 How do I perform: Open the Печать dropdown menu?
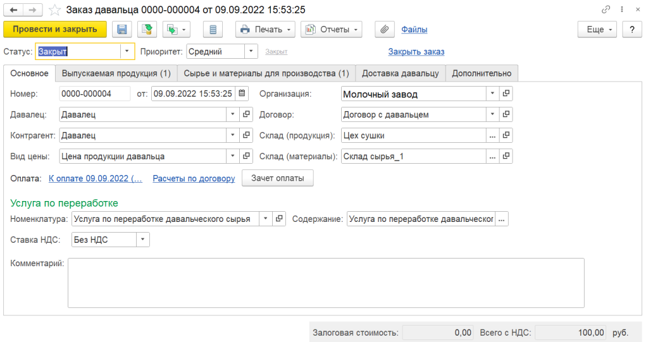coord(265,29)
